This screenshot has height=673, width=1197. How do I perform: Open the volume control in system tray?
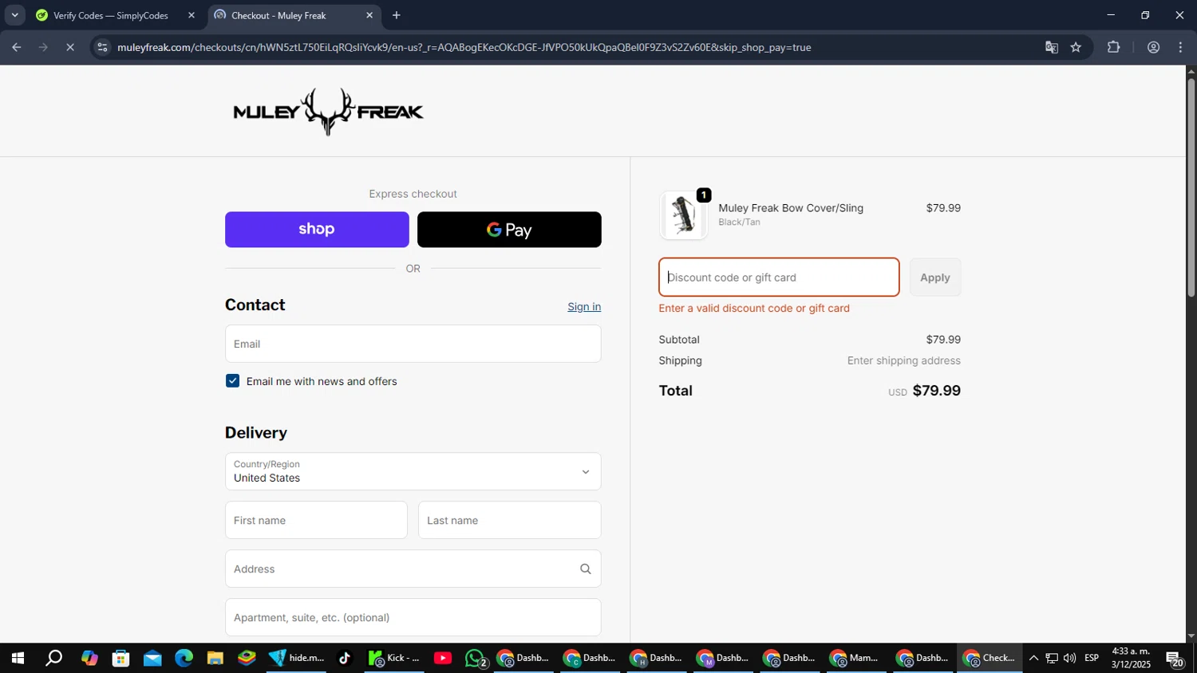point(1069,658)
